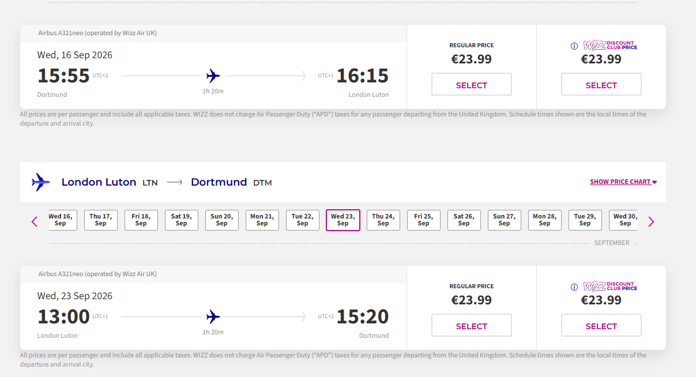Click the previous dates left arrow
The width and height of the screenshot is (696, 377).
pos(35,221)
